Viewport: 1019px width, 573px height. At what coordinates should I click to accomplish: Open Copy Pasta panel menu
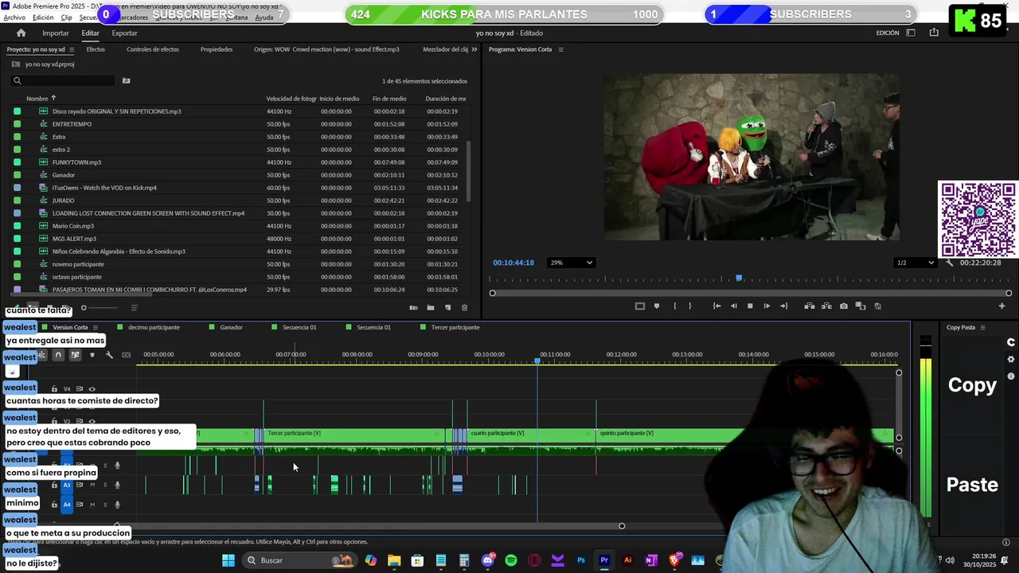coord(982,327)
